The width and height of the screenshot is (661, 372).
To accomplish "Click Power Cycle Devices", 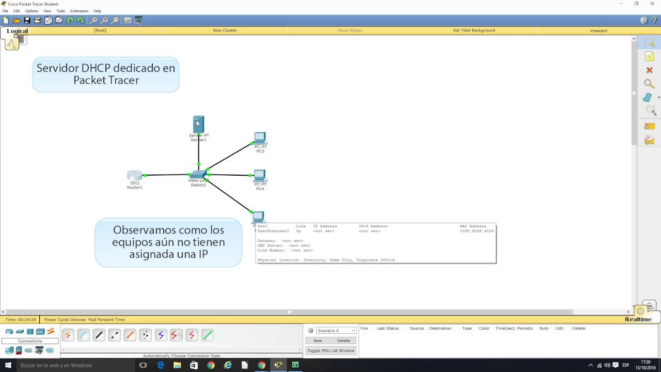I will [x=65, y=320].
